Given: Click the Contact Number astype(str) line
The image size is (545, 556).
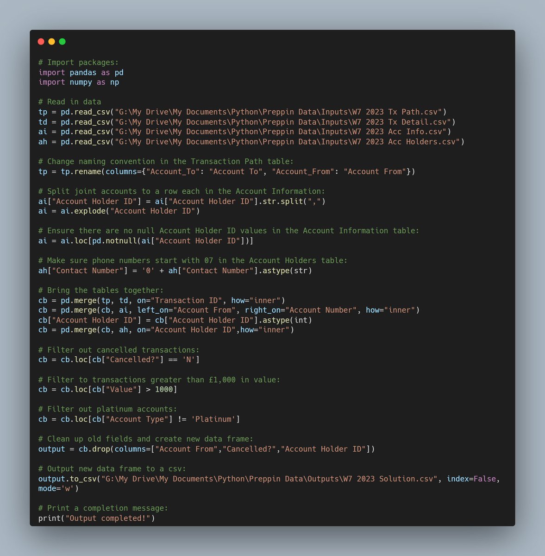Looking at the screenshot, I should coord(175,270).
